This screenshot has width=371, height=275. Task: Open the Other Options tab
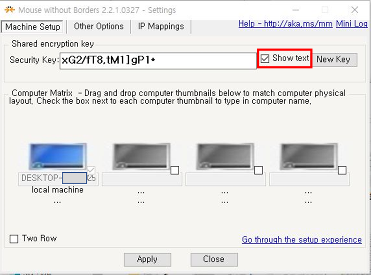(99, 26)
